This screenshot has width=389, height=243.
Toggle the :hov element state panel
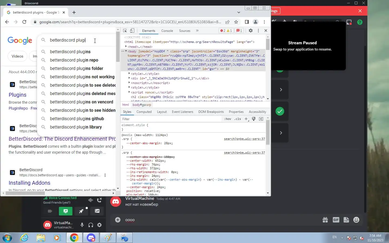coord(228,119)
